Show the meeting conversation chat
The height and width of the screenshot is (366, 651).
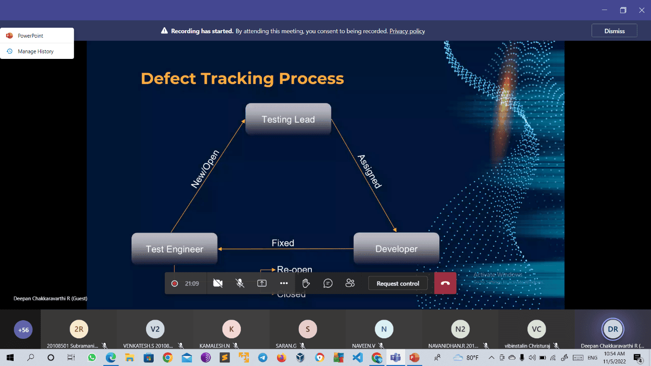328,283
